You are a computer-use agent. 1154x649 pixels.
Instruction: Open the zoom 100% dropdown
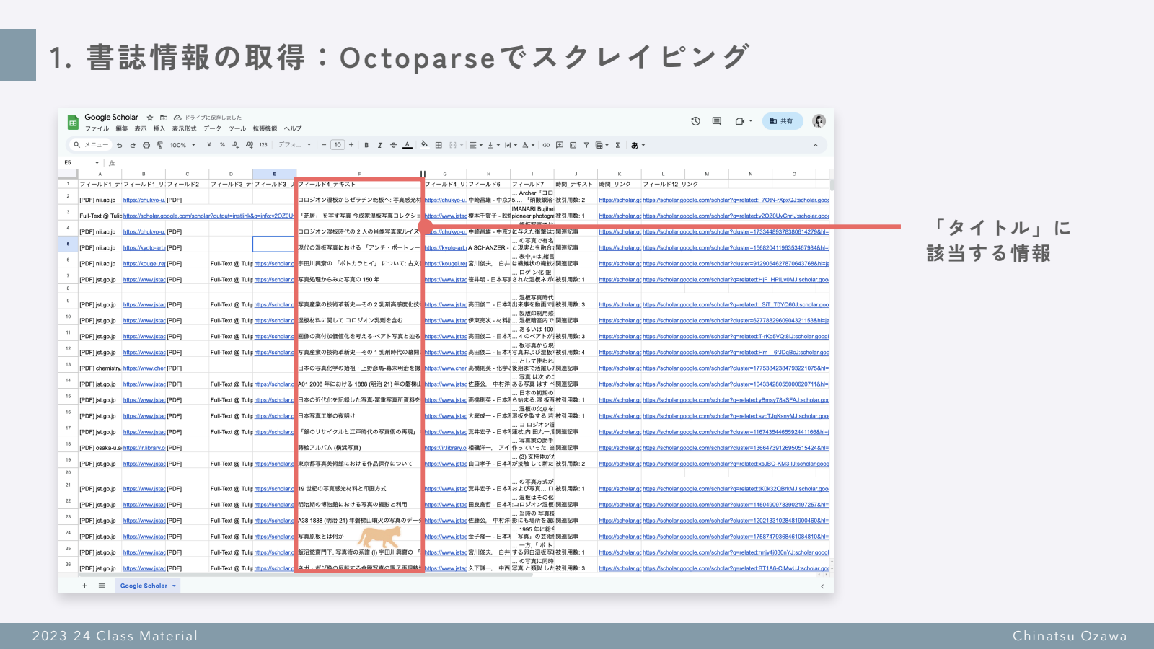click(x=182, y=145)
